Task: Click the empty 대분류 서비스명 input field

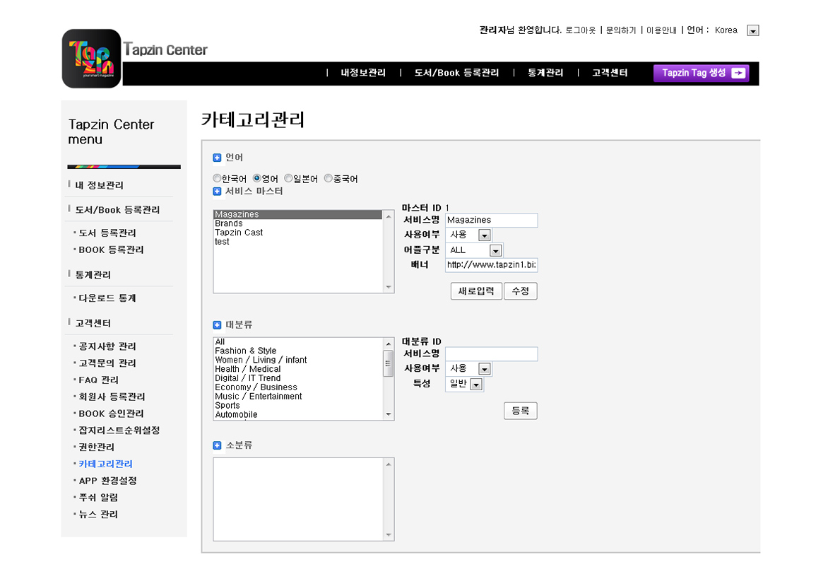Action: coord(492,354)
